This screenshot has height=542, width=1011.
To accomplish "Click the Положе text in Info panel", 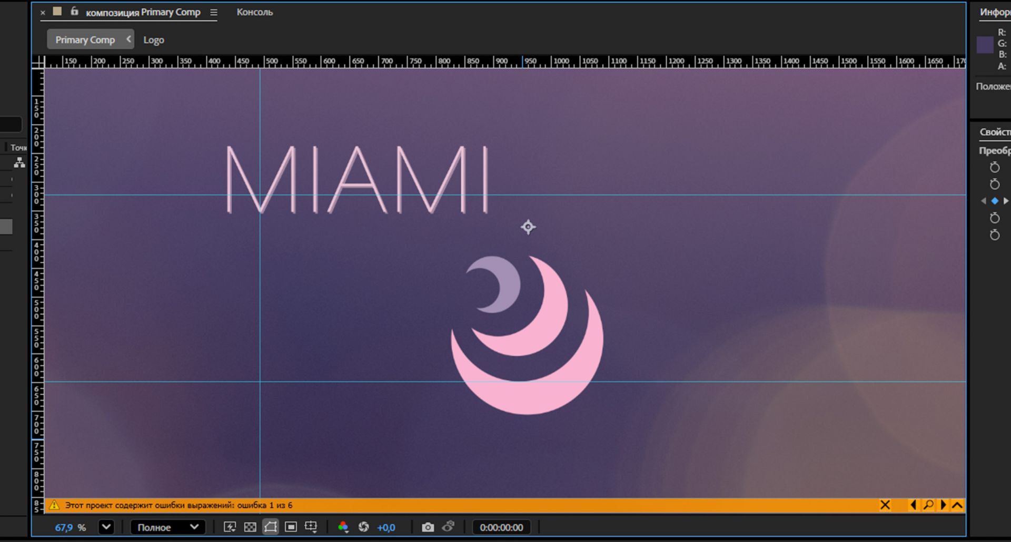I will (993, 86).
